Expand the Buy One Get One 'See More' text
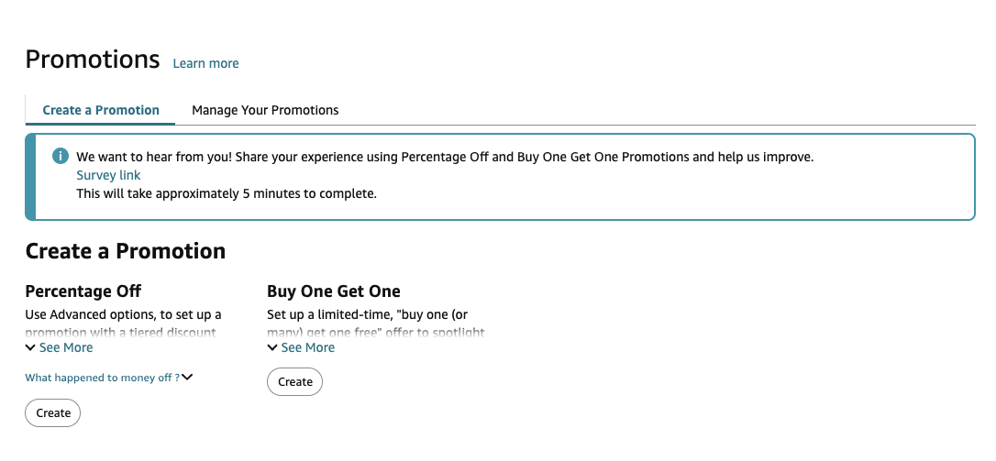Screen dimensions: 996x461 [x=308, y=348]
